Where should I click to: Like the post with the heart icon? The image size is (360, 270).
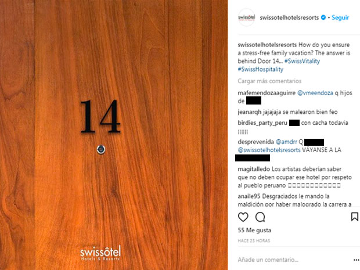coord(243,217)
